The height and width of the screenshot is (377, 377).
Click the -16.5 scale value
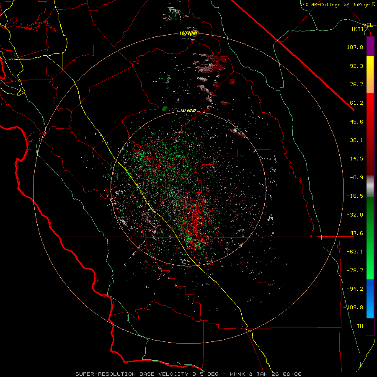coord(355,196)
